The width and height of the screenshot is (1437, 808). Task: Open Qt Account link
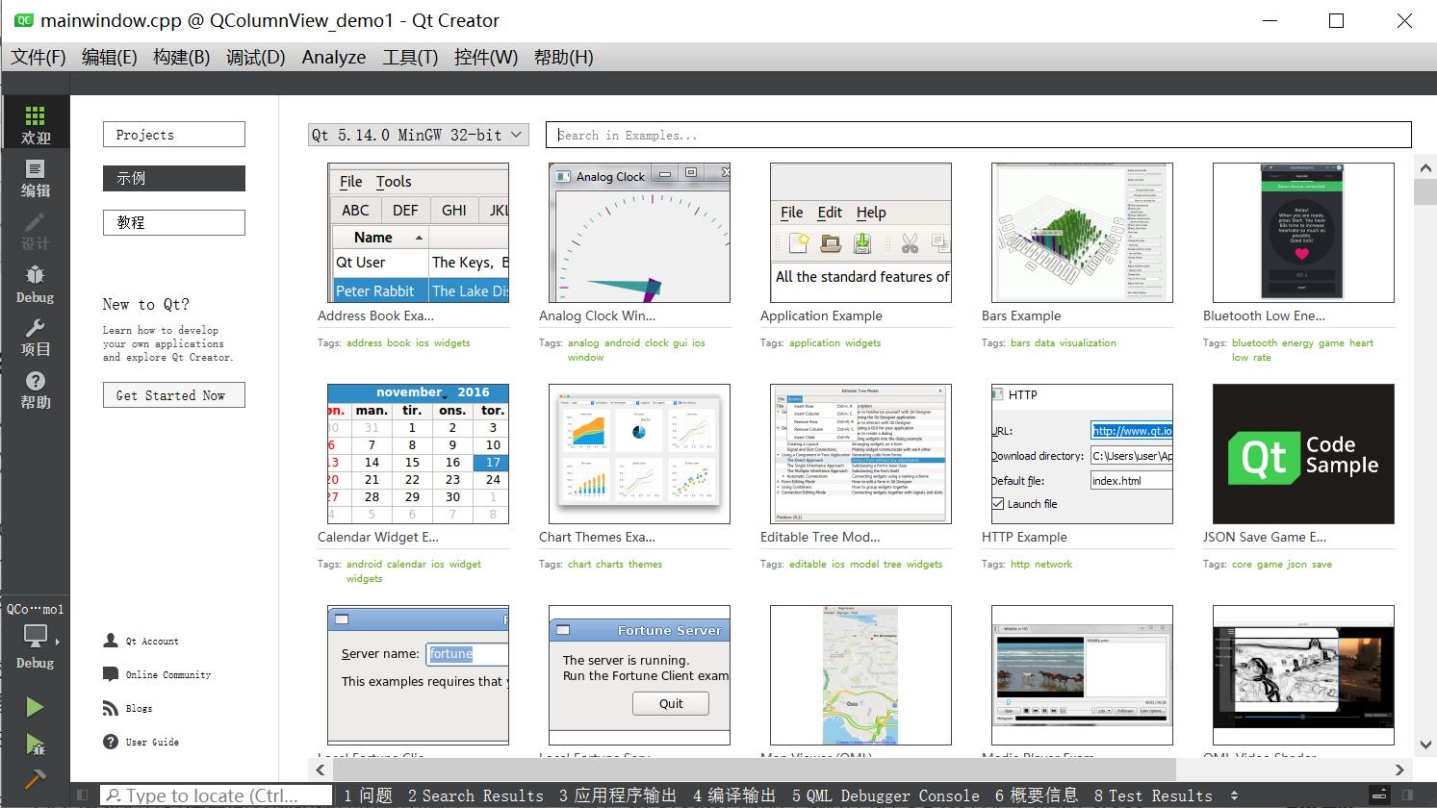pyautogui.click(x=152, y=641)
